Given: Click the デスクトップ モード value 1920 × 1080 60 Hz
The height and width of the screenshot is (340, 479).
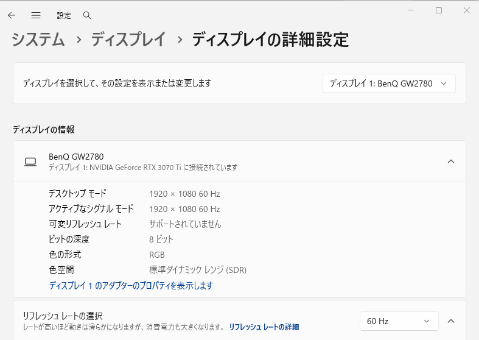Looking at the screenshot, I should [184, 194].
